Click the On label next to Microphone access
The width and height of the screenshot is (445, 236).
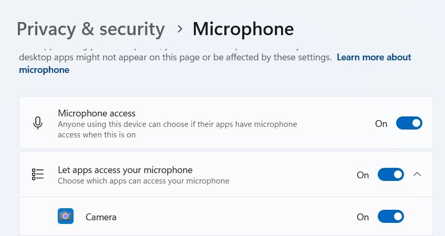click(x=381, y=124)
